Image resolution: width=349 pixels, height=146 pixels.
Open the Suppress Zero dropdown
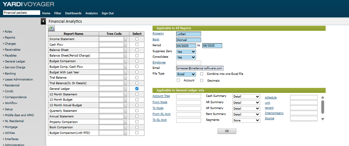pos(186,51)
